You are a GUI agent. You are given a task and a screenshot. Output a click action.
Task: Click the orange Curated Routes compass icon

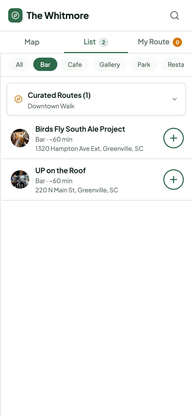(18, 99)
